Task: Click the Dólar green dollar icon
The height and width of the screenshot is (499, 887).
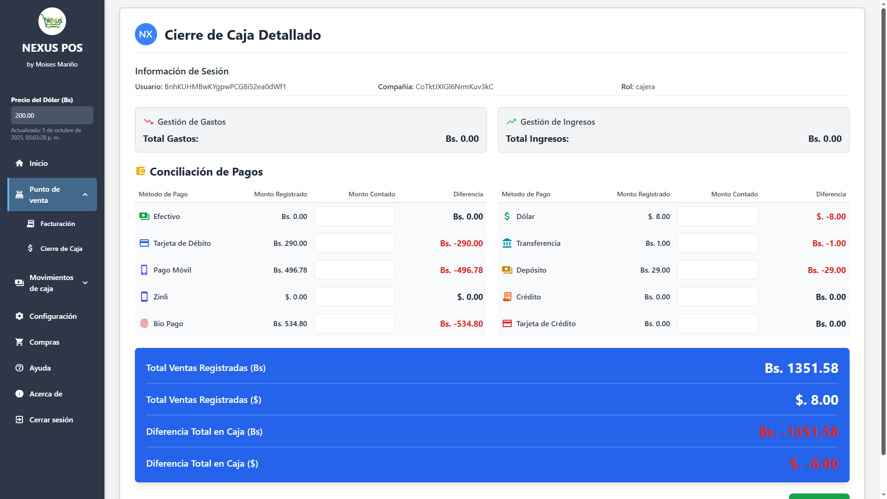Action: tap(507, 216)
